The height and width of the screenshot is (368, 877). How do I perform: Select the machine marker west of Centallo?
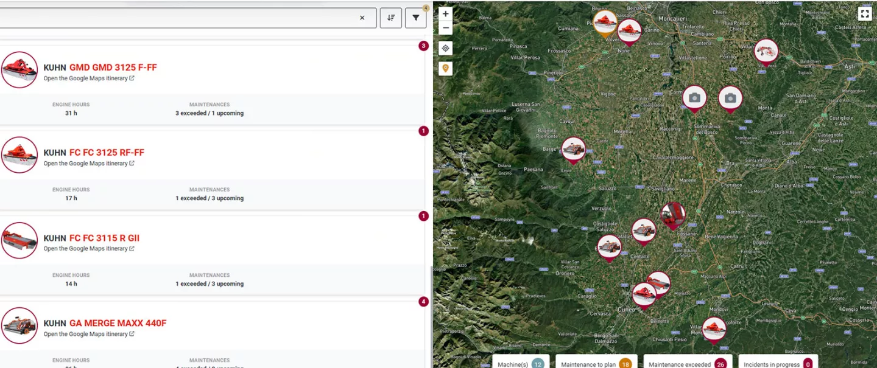coord(609,248)
